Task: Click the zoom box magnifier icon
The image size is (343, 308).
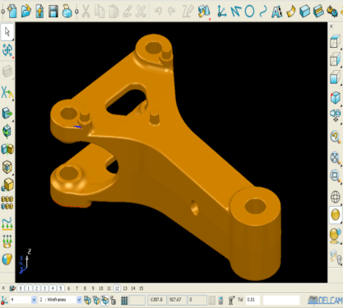Action: (335, 175)
